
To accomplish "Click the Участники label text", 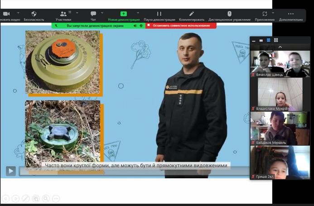I will 63,19.
